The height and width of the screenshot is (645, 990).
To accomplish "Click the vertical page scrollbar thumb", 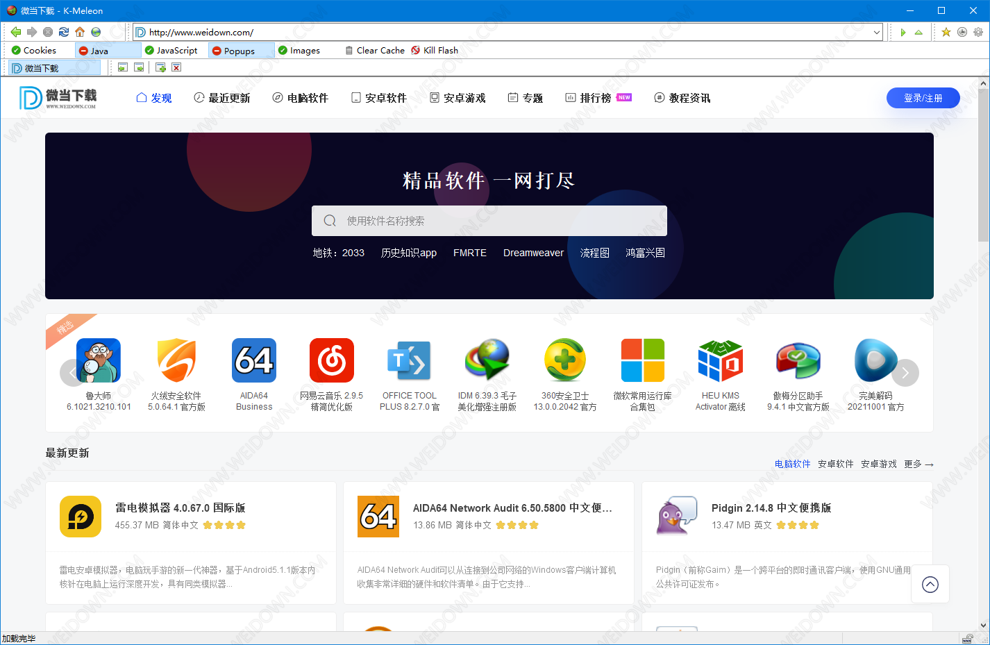I will pyautogui.click(x=983, y=165).
